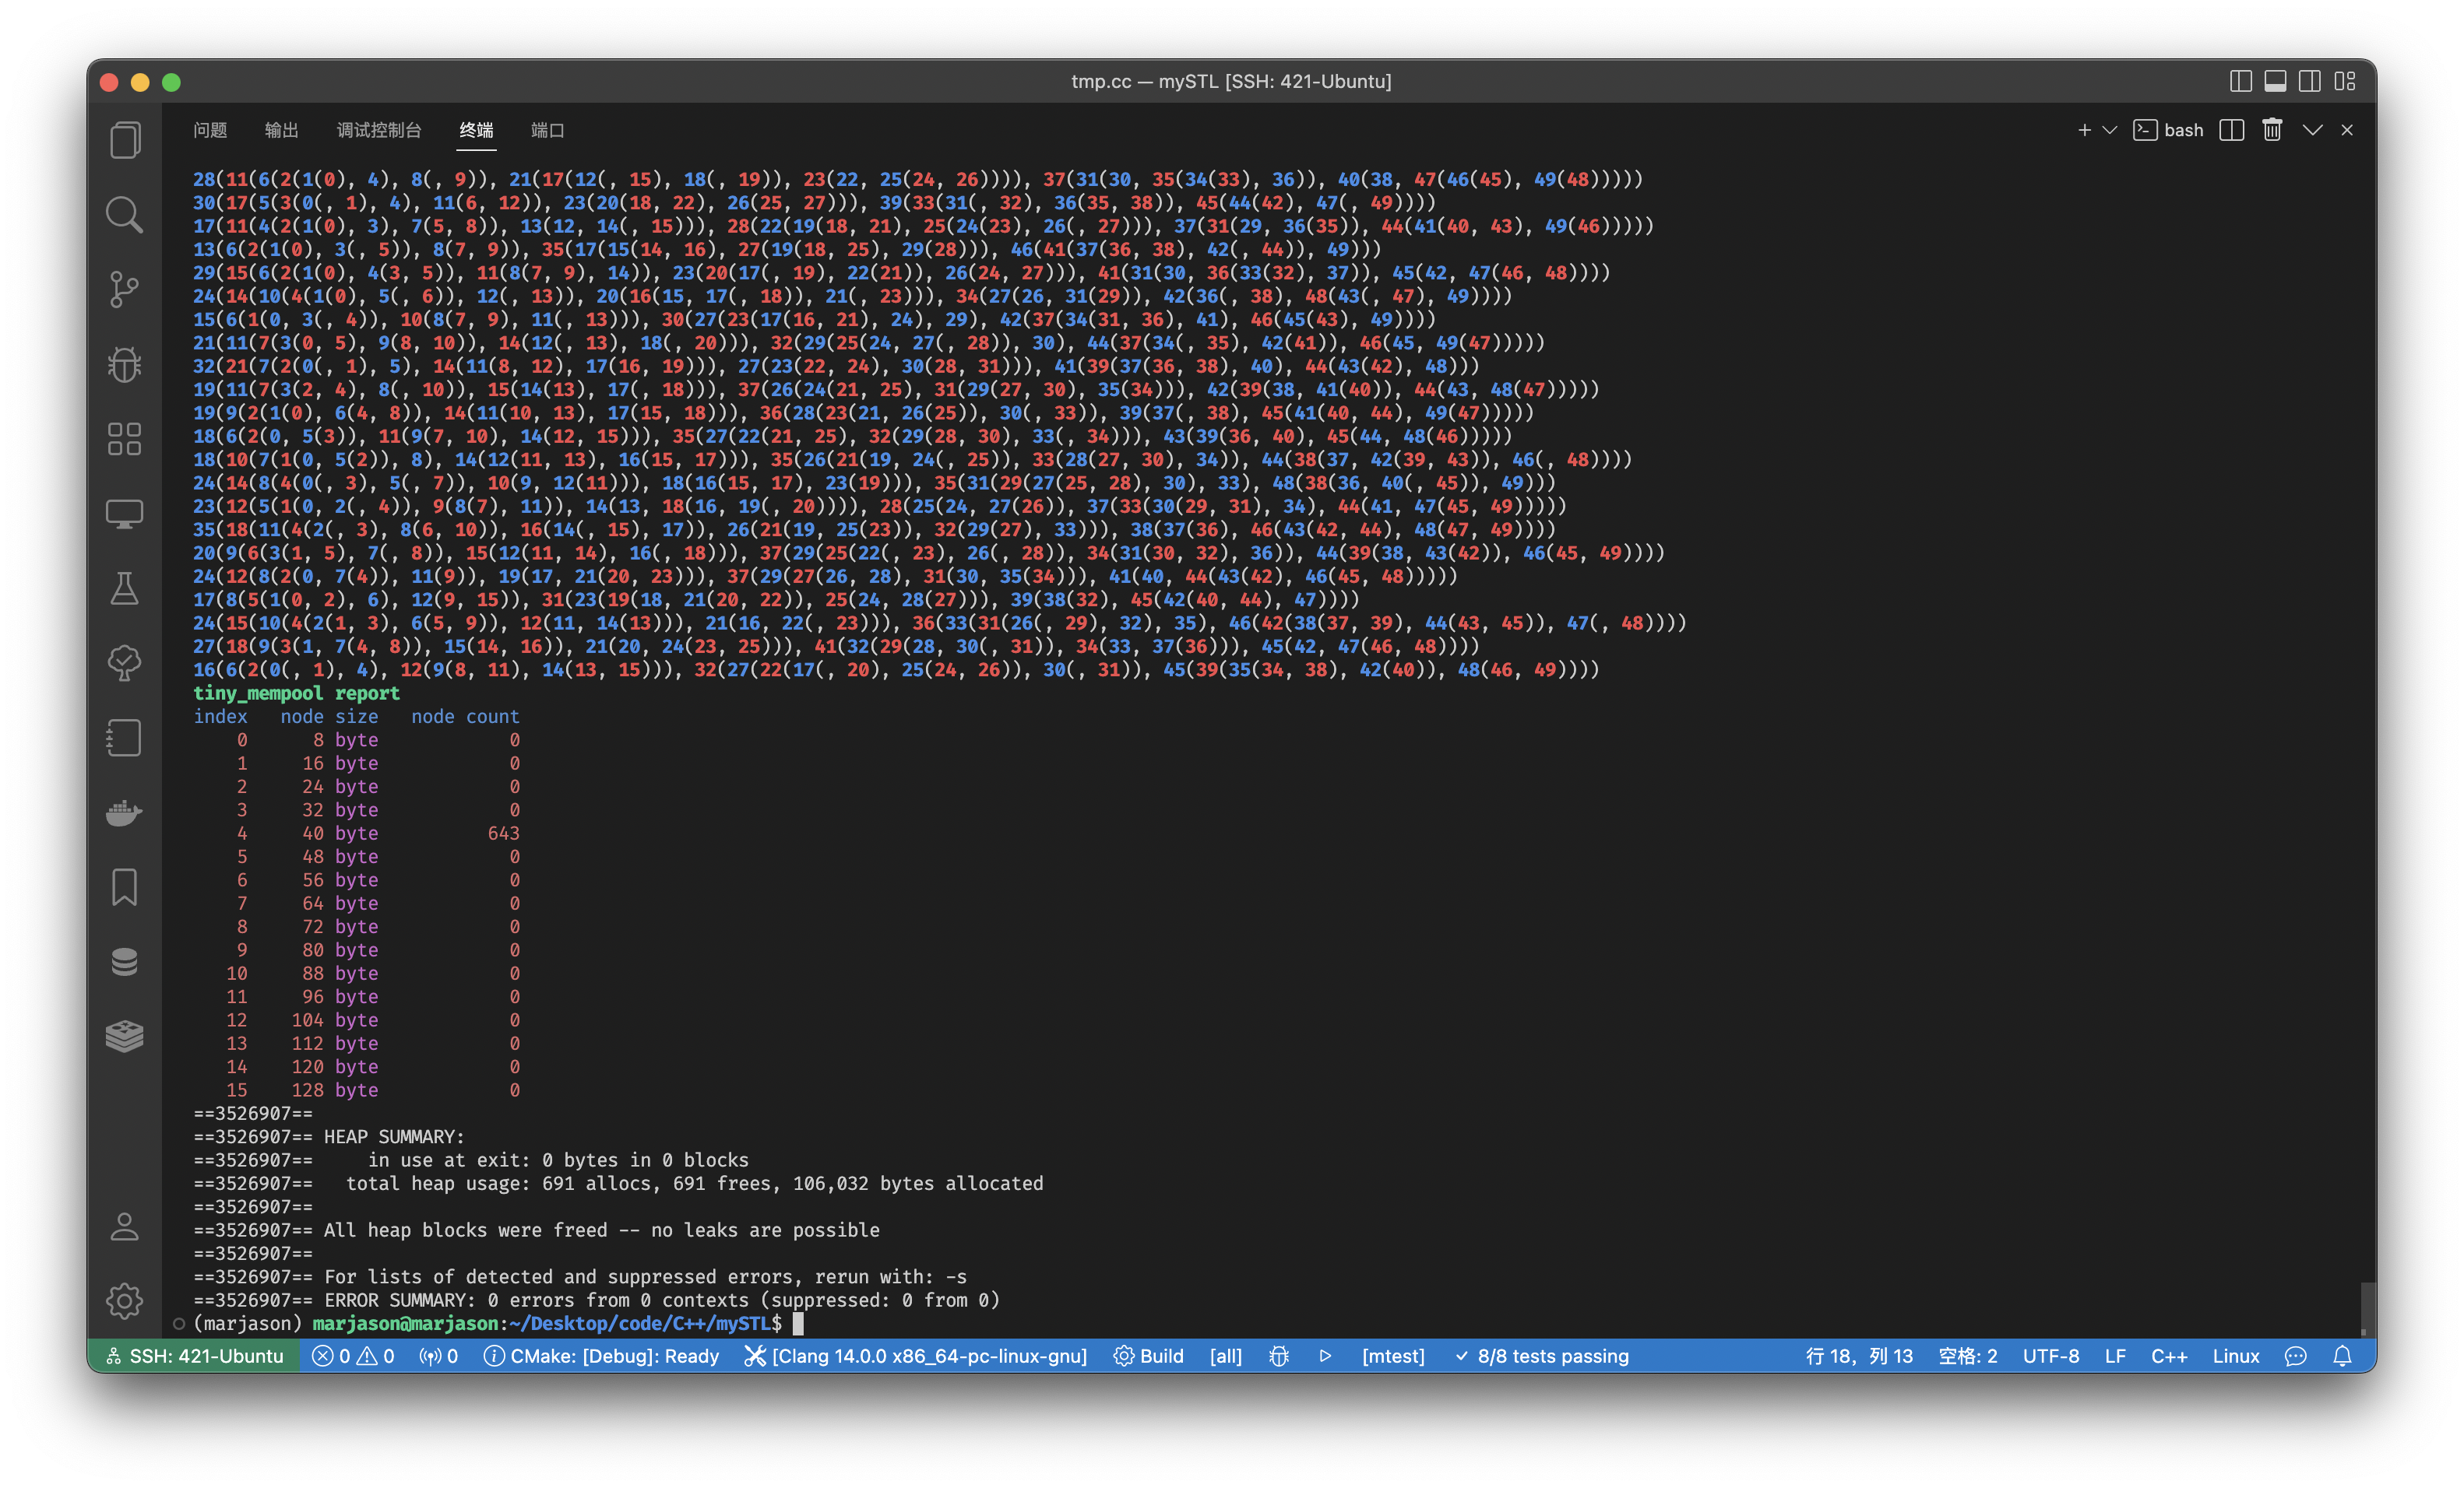The width and height of the screenshot is (2464, 1488).
Task: Click the tiny_mempool report heading
Action: tap(296, 693)
